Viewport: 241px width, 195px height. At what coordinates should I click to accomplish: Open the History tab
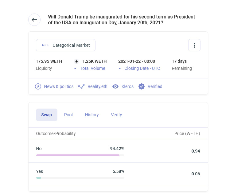click(92, 115)
